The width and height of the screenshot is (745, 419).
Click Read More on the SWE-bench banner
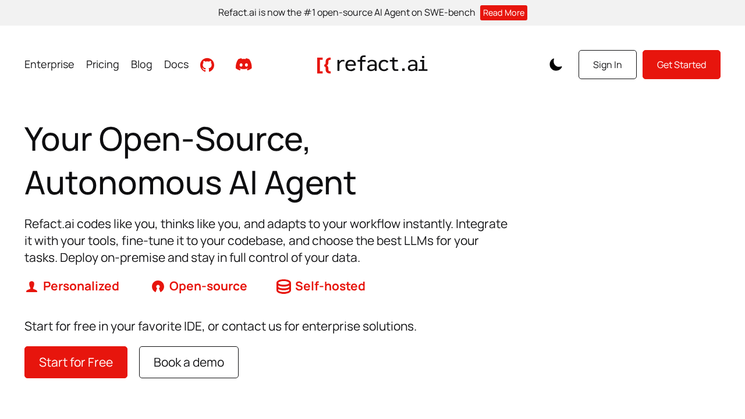[503, 12]
